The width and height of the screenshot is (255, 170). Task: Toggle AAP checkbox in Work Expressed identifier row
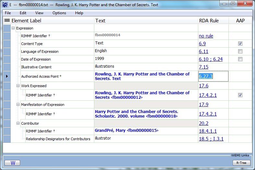pyautogui.click(x=240, y=95)
